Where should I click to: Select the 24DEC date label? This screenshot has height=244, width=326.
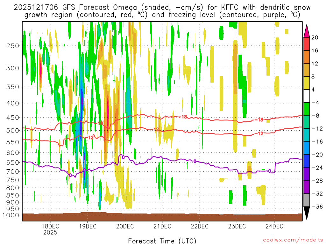tap(274, 226)
